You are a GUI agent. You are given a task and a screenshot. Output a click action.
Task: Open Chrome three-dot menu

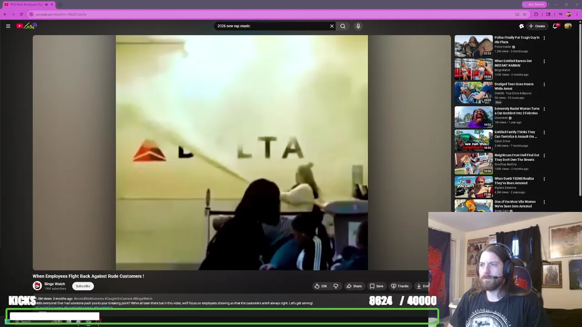point(577,14)
